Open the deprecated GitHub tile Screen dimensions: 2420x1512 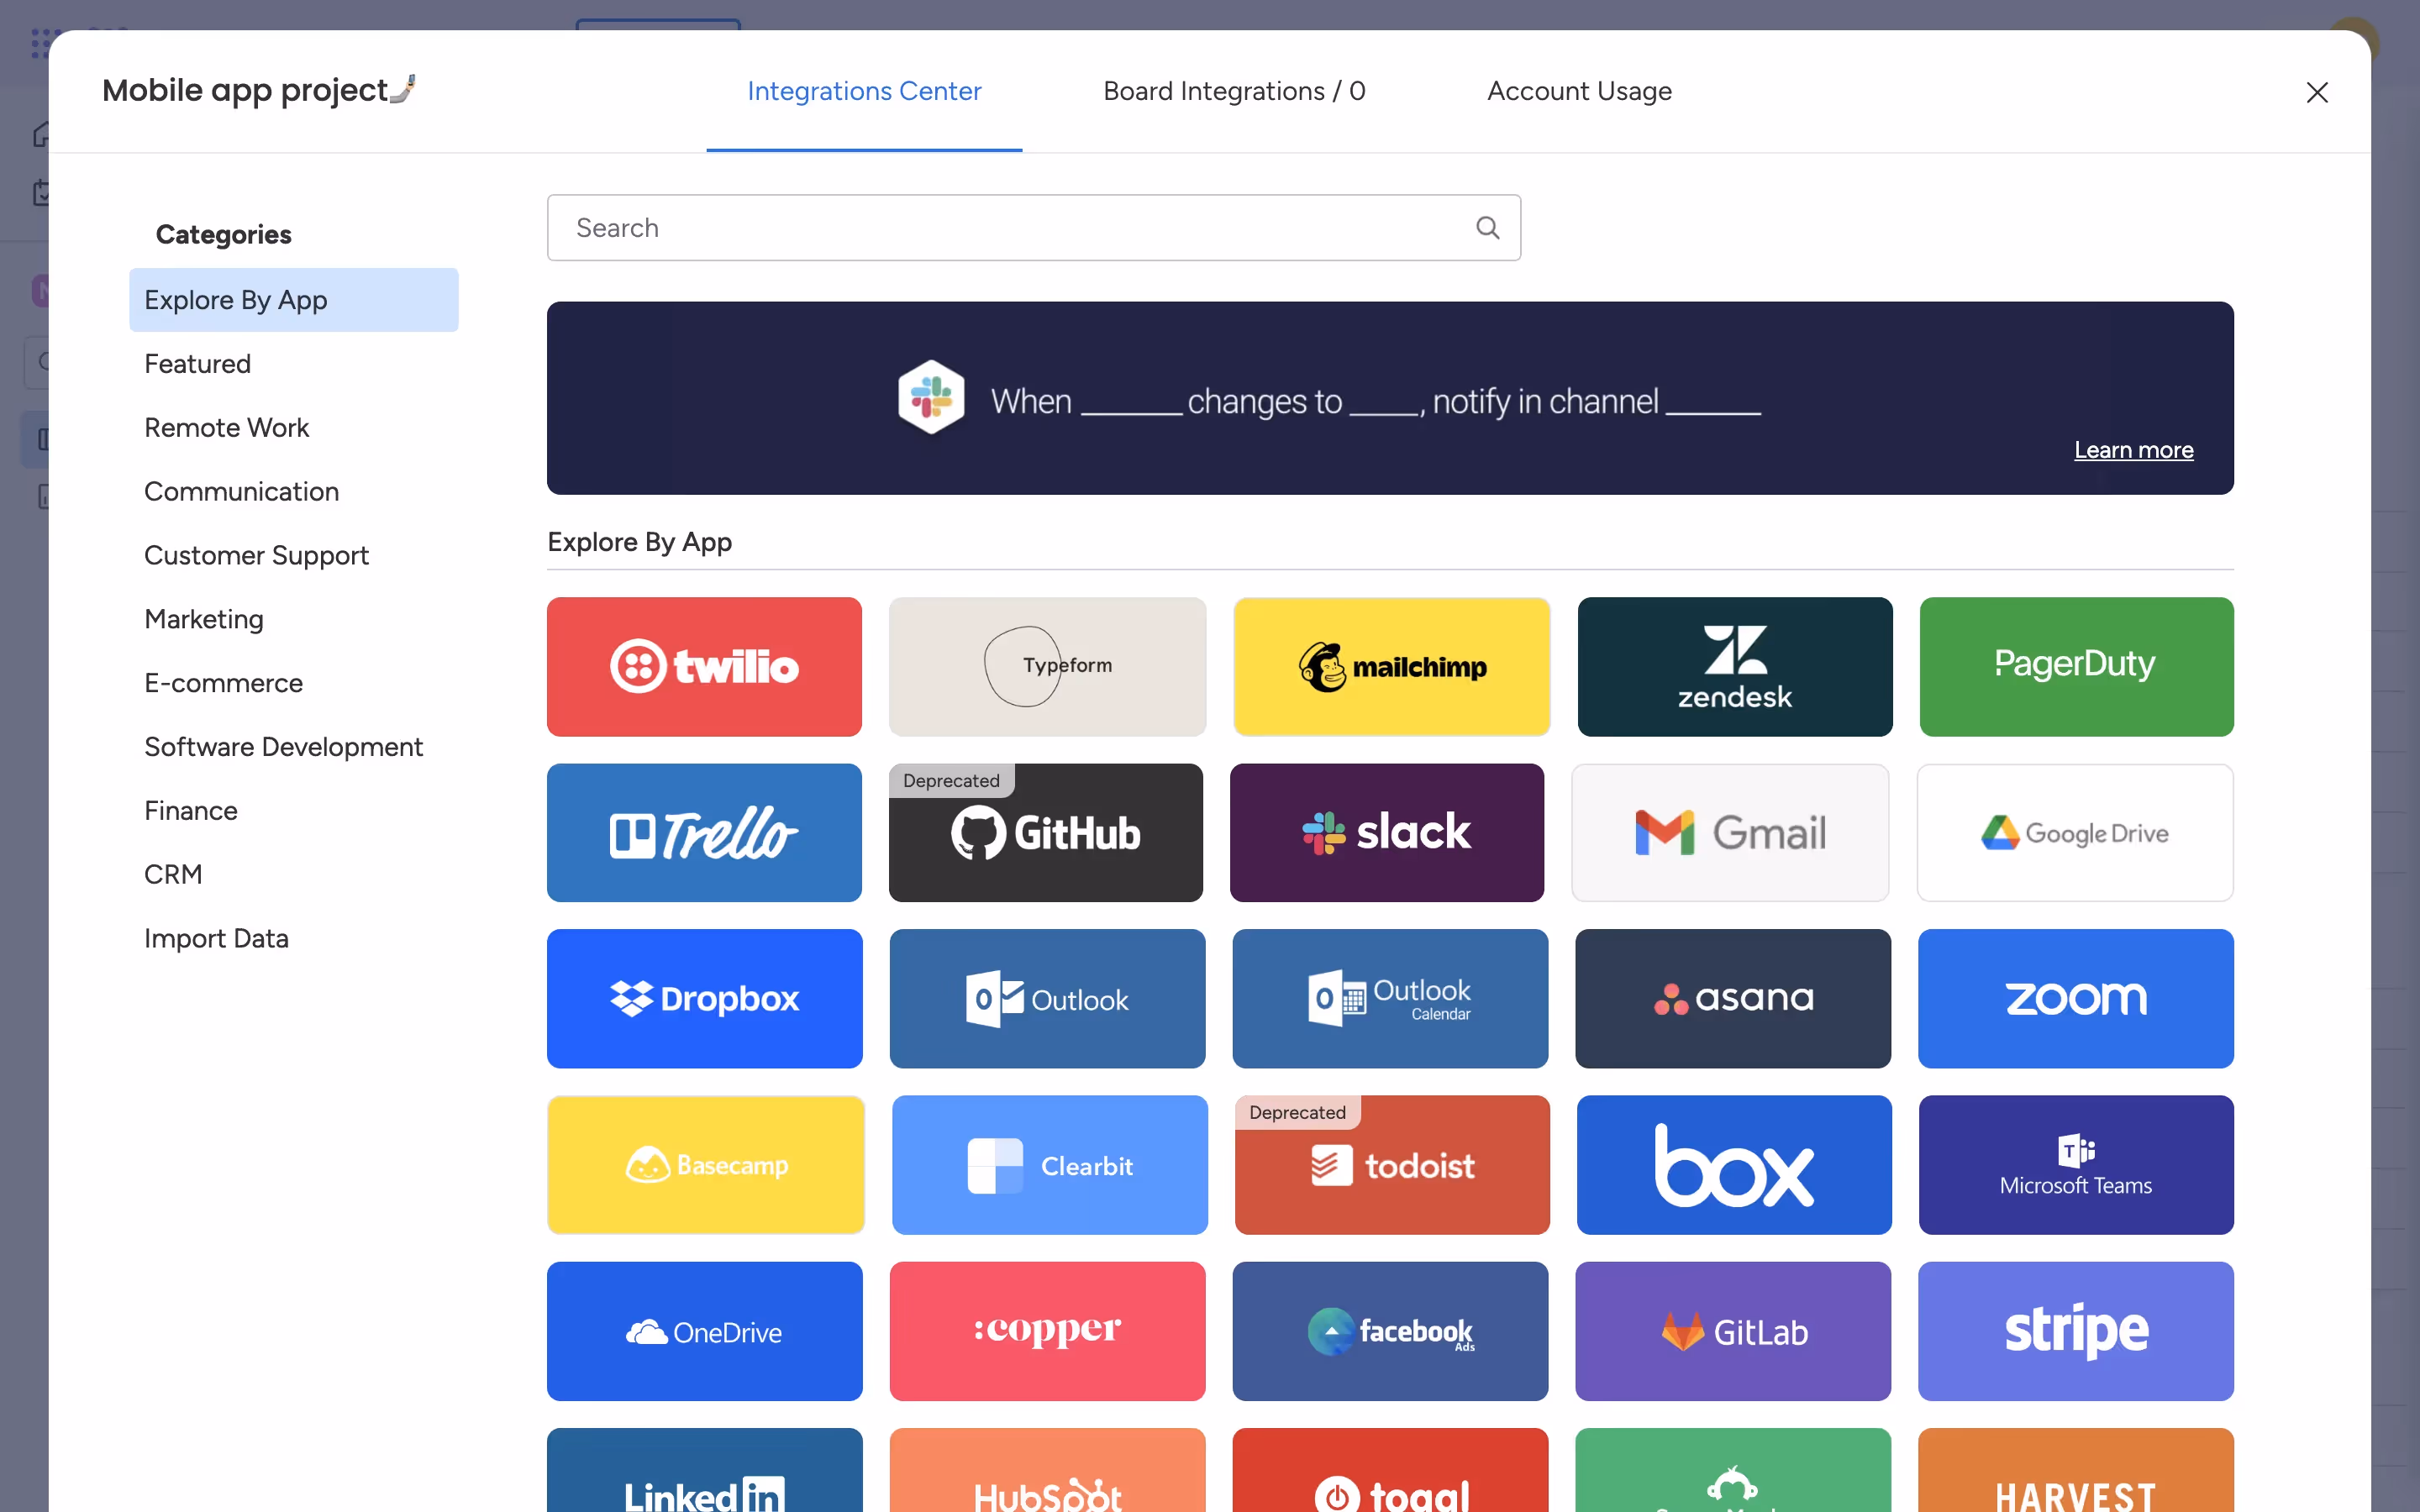[1045, 832]
